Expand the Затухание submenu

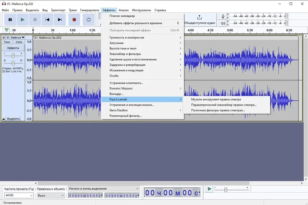coord(142,43)
